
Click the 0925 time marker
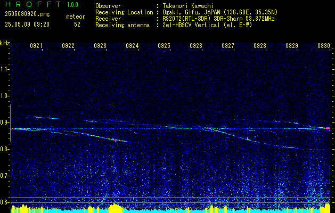pyautogui.click(x=164, y=45)
